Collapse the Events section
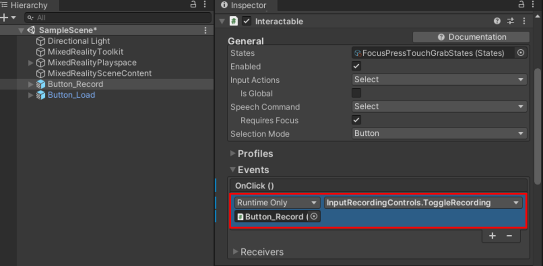Image resolution: width=543 pixels, height=266 pixels. [x=233, y=170]
